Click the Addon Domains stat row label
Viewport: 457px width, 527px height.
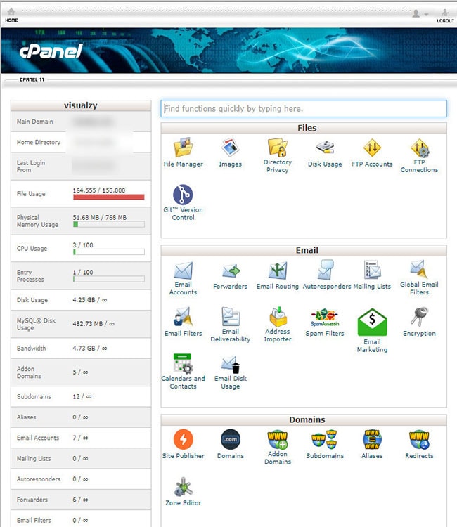coord(29,372)
